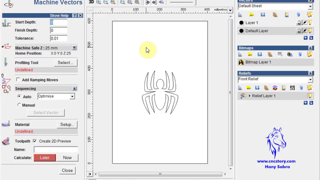
Task: Hide Layer 1 using its light bulb
Action: tap(310, 23)
